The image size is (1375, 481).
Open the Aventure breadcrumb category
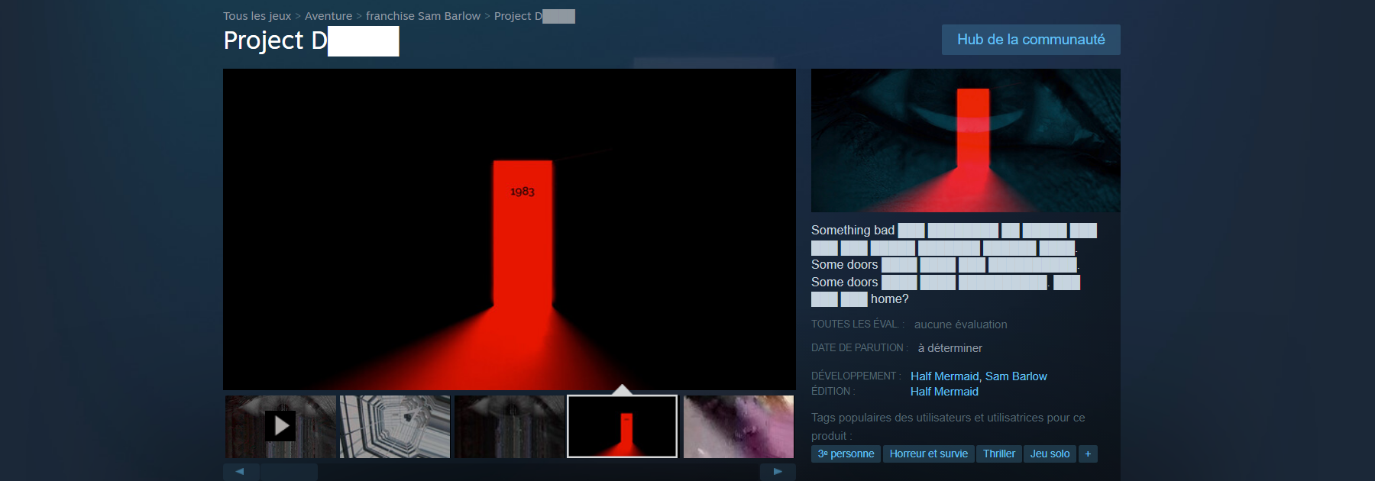tap(328, 16)
